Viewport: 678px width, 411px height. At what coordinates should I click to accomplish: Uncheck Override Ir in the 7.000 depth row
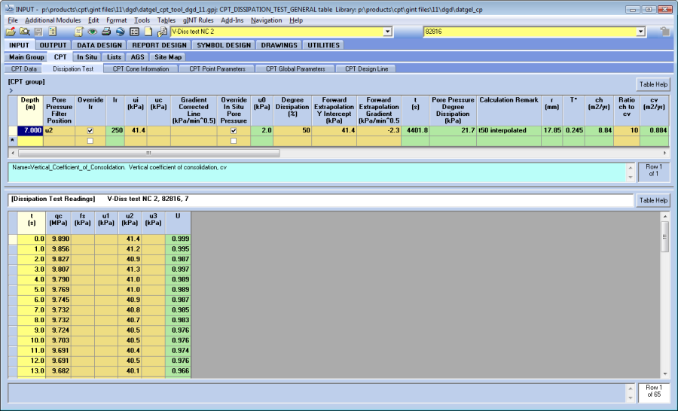(x=90, y=131)
